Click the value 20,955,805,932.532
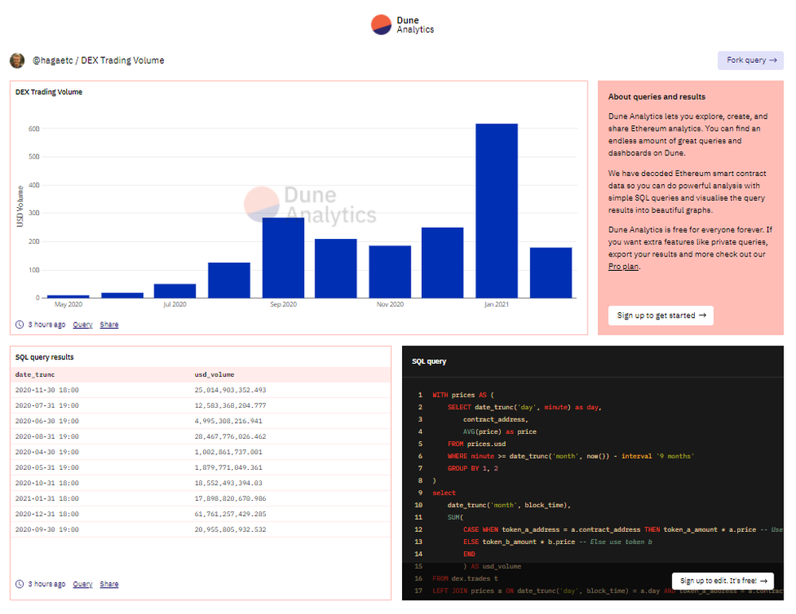Image resolution: width=796 pixels, height=614 pixels. click(x=231, y=530)
